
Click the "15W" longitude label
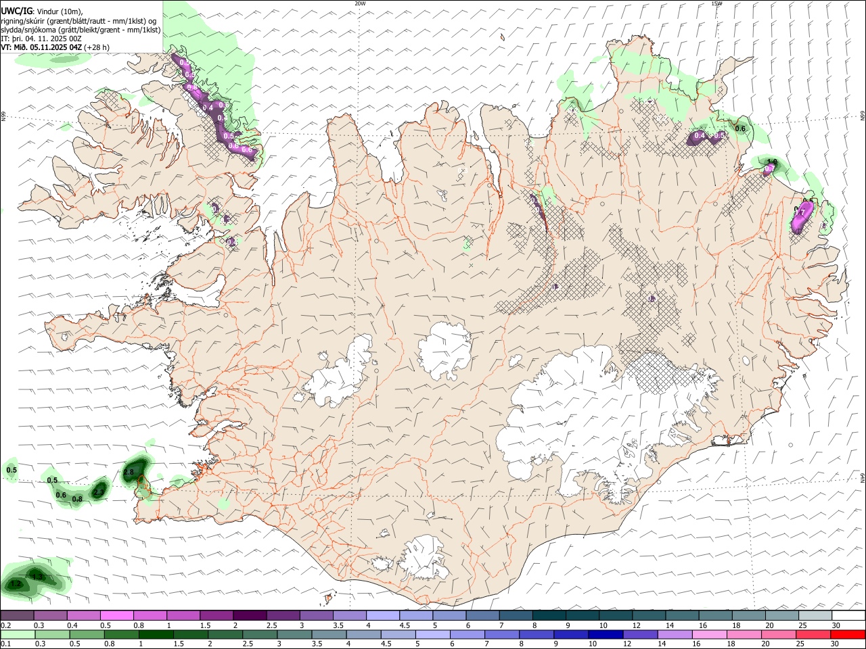click(716, 3)
